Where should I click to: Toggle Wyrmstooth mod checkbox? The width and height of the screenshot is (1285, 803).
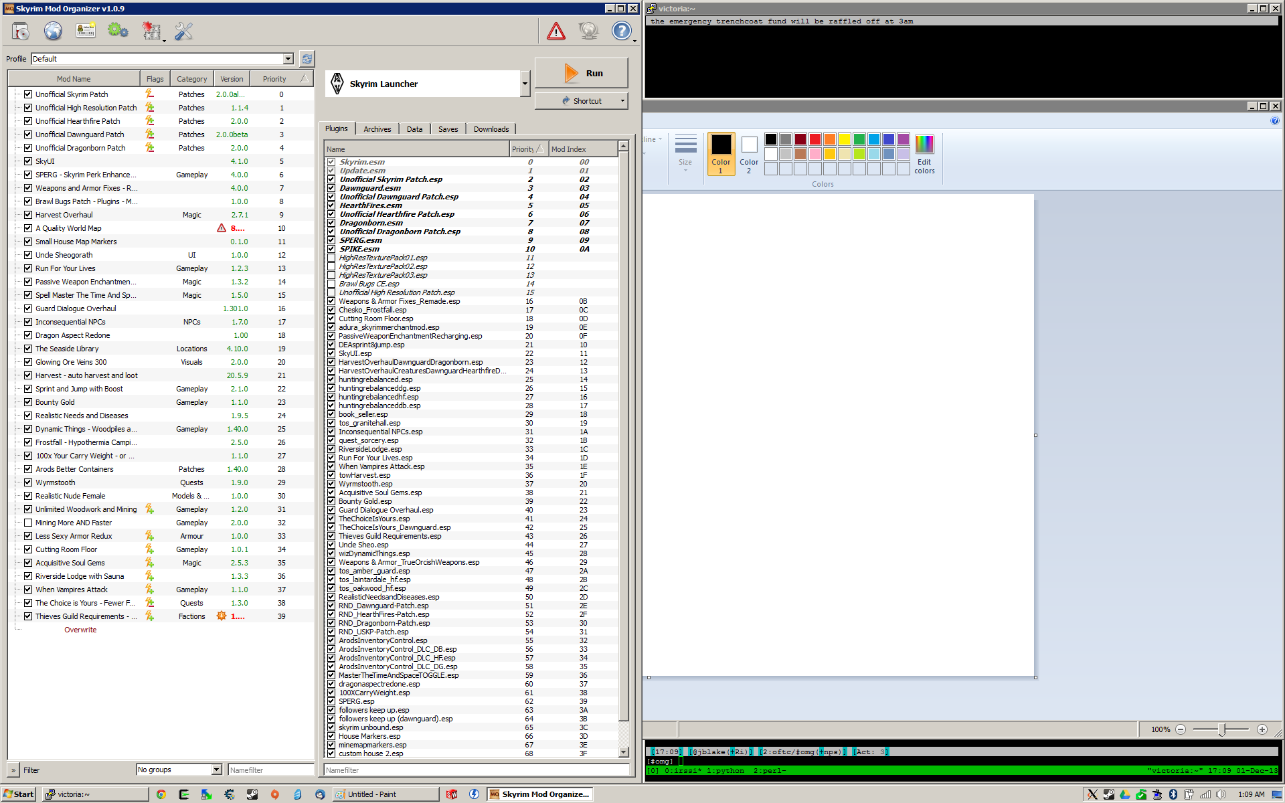[x=28, y=482]
